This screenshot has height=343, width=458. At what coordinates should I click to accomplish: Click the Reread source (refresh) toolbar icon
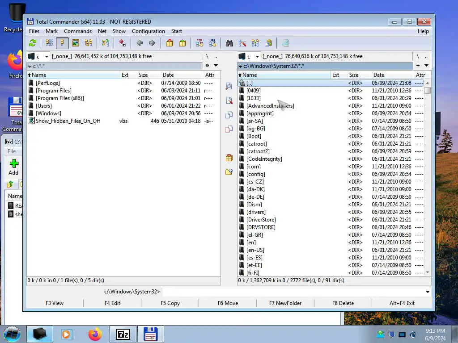click(32, 43)
